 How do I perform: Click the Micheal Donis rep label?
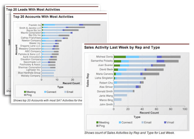(105, 57)
